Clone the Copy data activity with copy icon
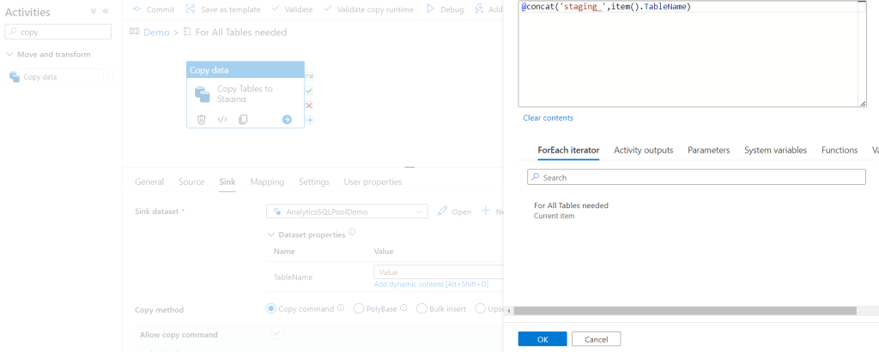879x352 pixels. [243, 120]
